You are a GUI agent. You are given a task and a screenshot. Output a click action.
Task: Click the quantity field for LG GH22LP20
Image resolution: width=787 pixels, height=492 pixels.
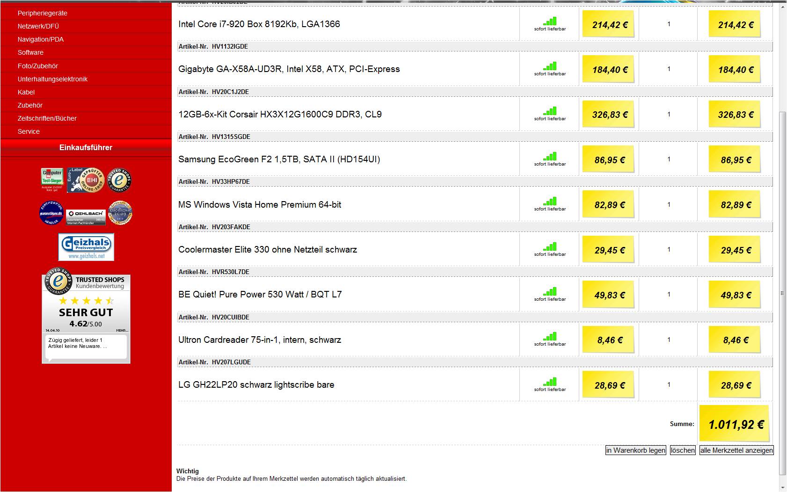669,384
